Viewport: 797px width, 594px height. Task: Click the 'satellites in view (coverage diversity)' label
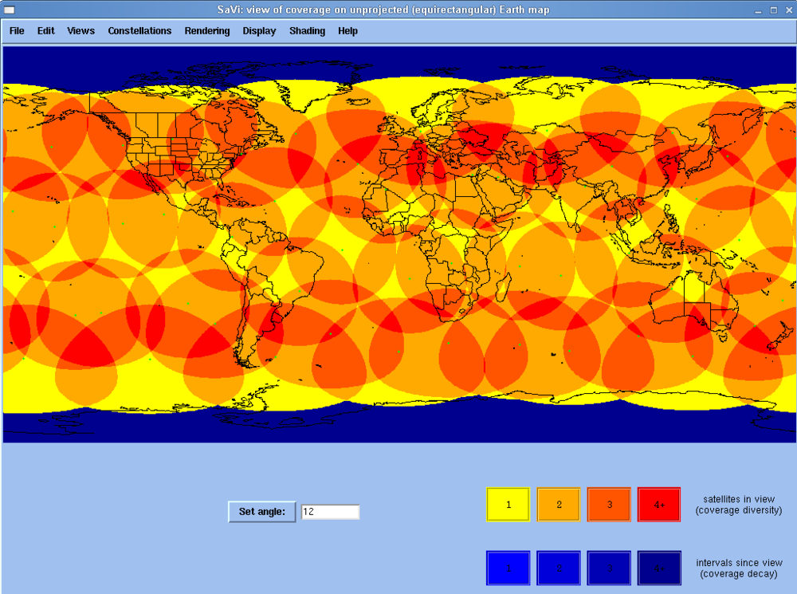coord(739,505)
